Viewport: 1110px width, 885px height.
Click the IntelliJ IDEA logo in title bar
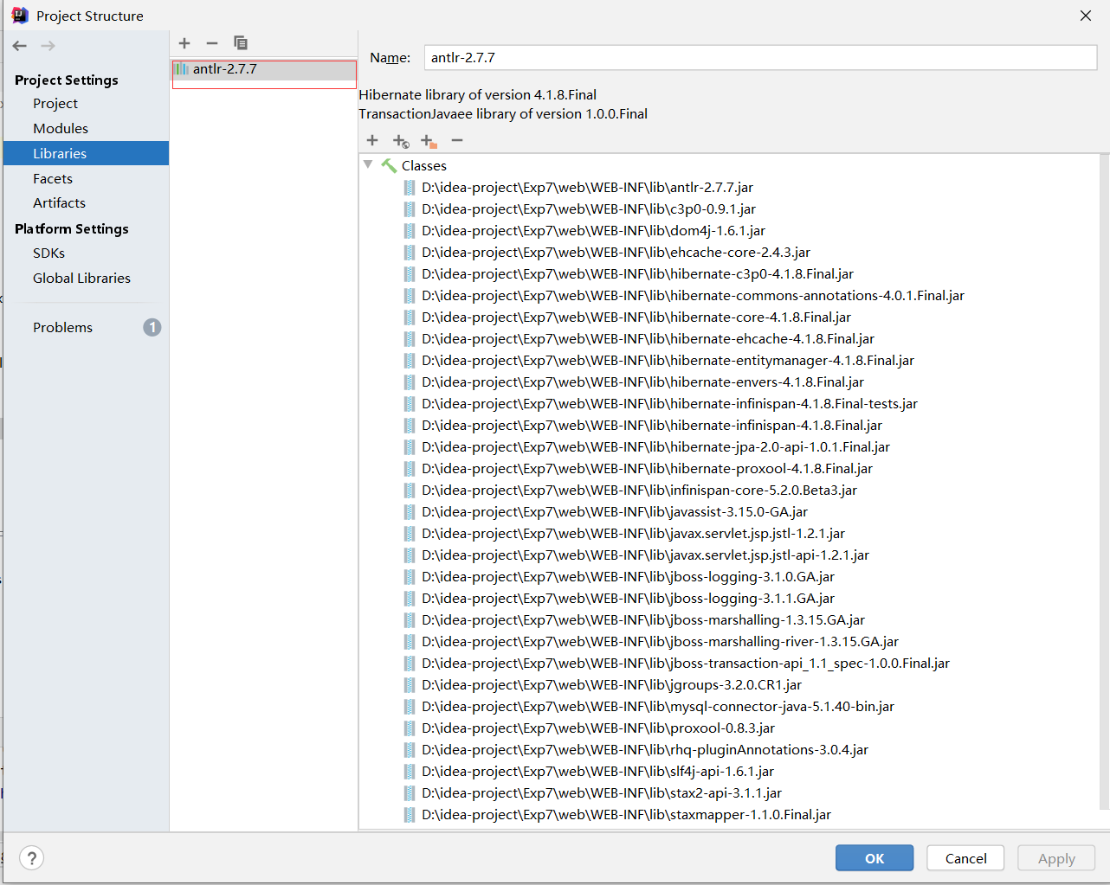click(x=20, y=16)
